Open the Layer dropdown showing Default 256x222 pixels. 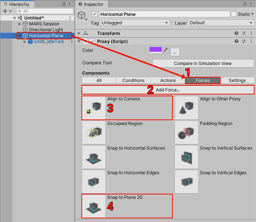pos(221,23)
